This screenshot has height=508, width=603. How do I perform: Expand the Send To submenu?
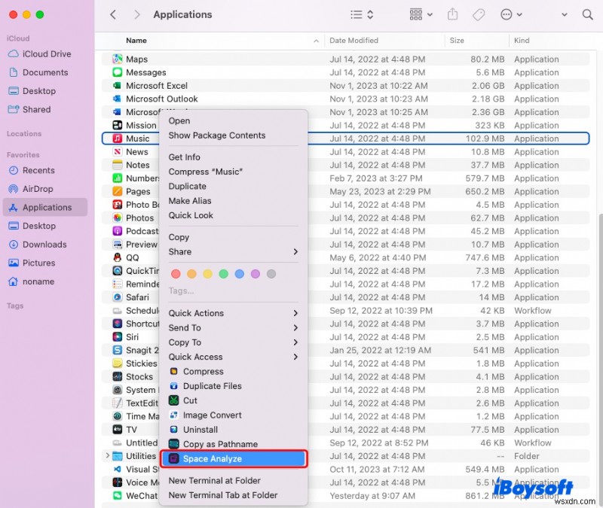tap(233, 327)
